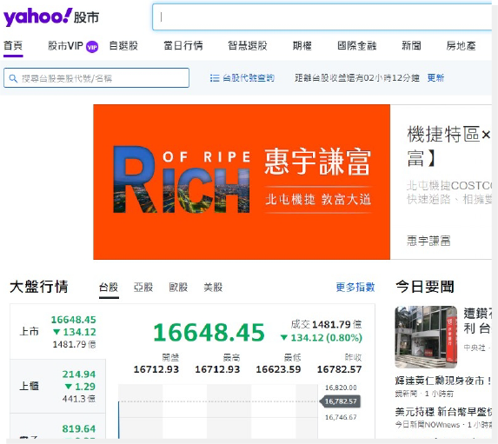Click the purple VIP badge icon
Viewport: 498px width, 444px height.
point(92,47)
